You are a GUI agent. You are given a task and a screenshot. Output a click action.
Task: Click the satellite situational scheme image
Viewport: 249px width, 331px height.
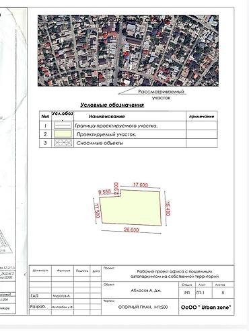point(128,50)
